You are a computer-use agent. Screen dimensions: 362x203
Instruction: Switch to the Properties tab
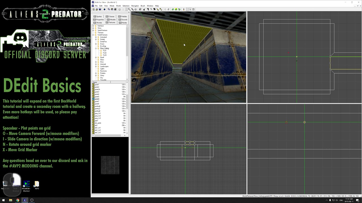(x=98, y=19)
